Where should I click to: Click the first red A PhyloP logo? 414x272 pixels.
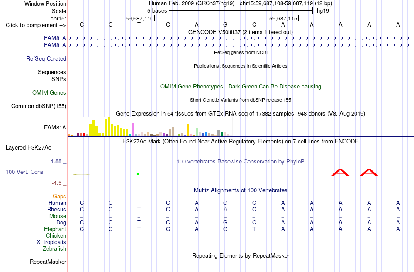[340, 173]
